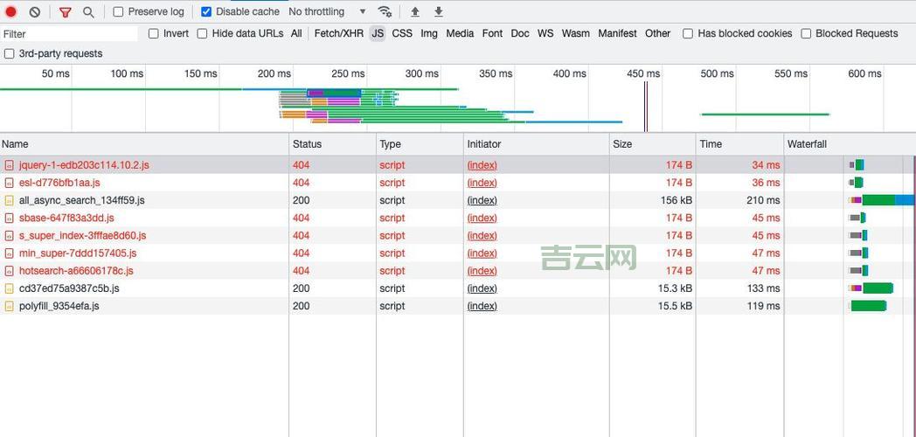Toggle the filter funnel icon
Image resolution: width=916 pixels, height=437 pixels.
point(66,12)
